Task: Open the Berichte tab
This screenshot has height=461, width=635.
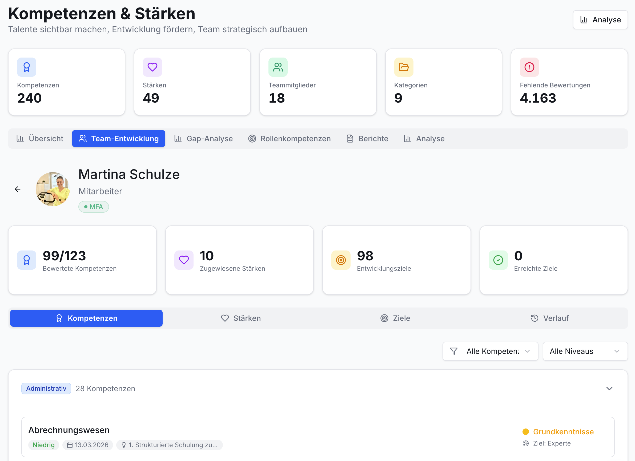Action: pyautogui.click(x=367, y=139)
